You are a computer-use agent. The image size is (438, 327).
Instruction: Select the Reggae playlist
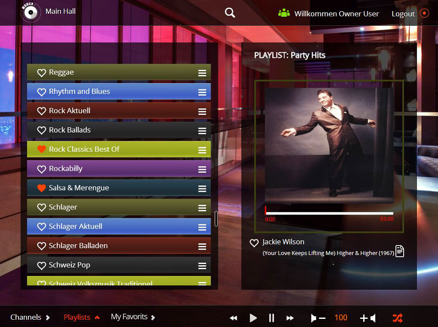pyautogui.click(x=119, y=72)
